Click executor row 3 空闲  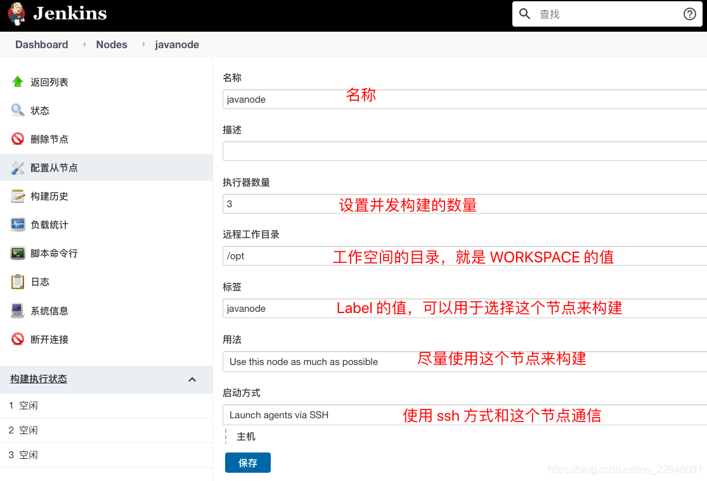pyautogui.click(x=106, y=455)
